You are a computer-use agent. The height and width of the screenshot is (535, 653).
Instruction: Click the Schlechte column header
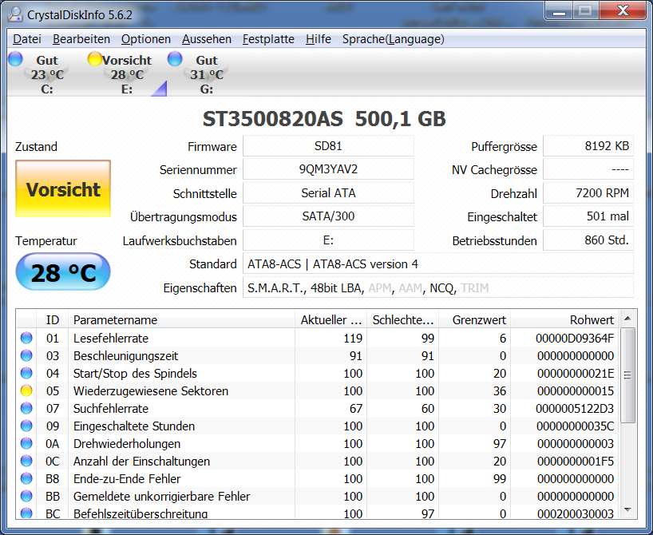pos(402,319)
